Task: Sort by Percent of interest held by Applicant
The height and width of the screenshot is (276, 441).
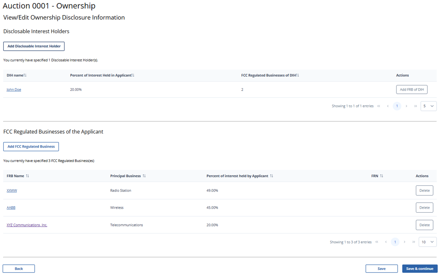Action: click(272, 176)
